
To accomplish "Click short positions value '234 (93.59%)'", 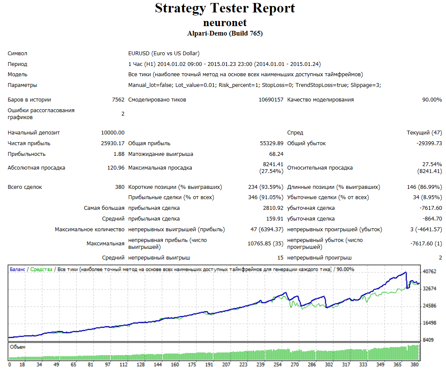I will [266, 187].
